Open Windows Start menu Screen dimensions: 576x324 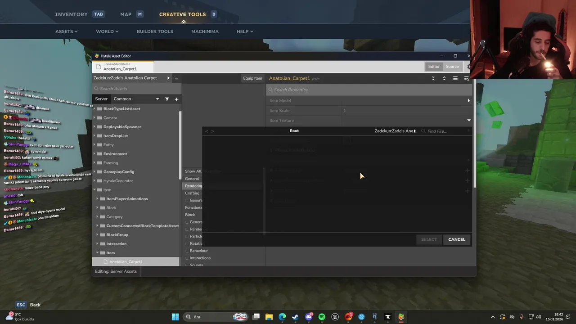coord(175,317)
